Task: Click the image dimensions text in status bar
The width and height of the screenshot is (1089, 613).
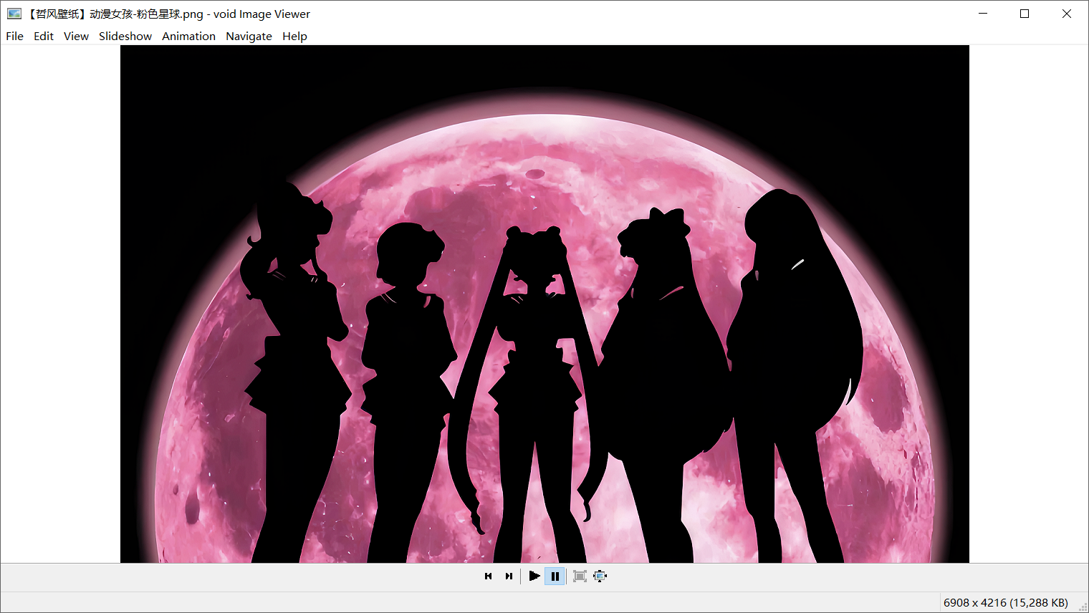Action: coord(1005,602)
